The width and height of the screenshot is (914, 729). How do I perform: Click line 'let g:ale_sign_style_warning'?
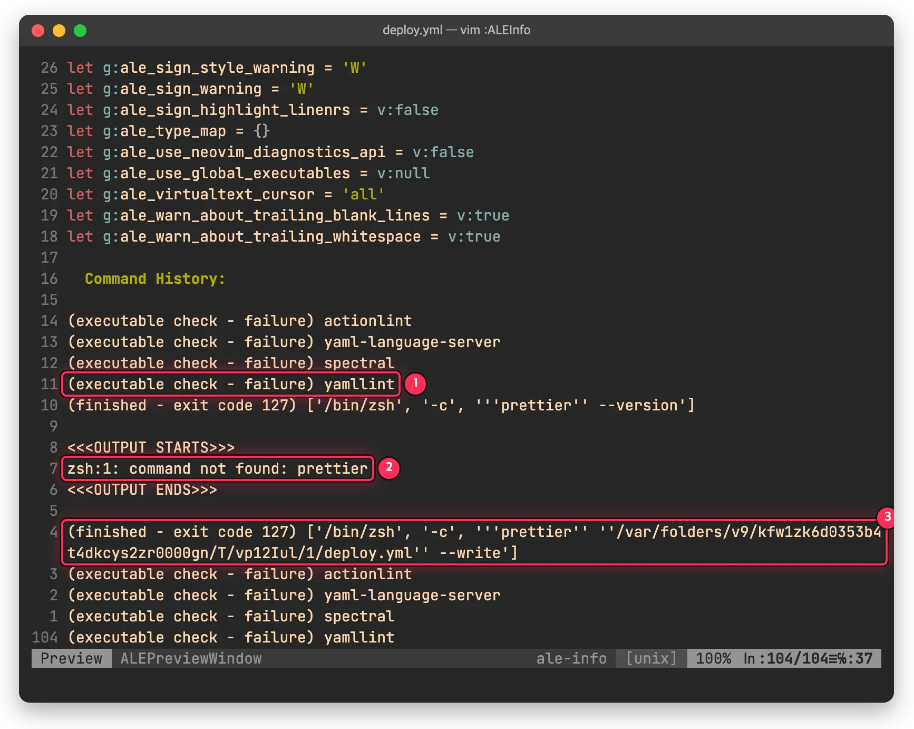(217, 68)
